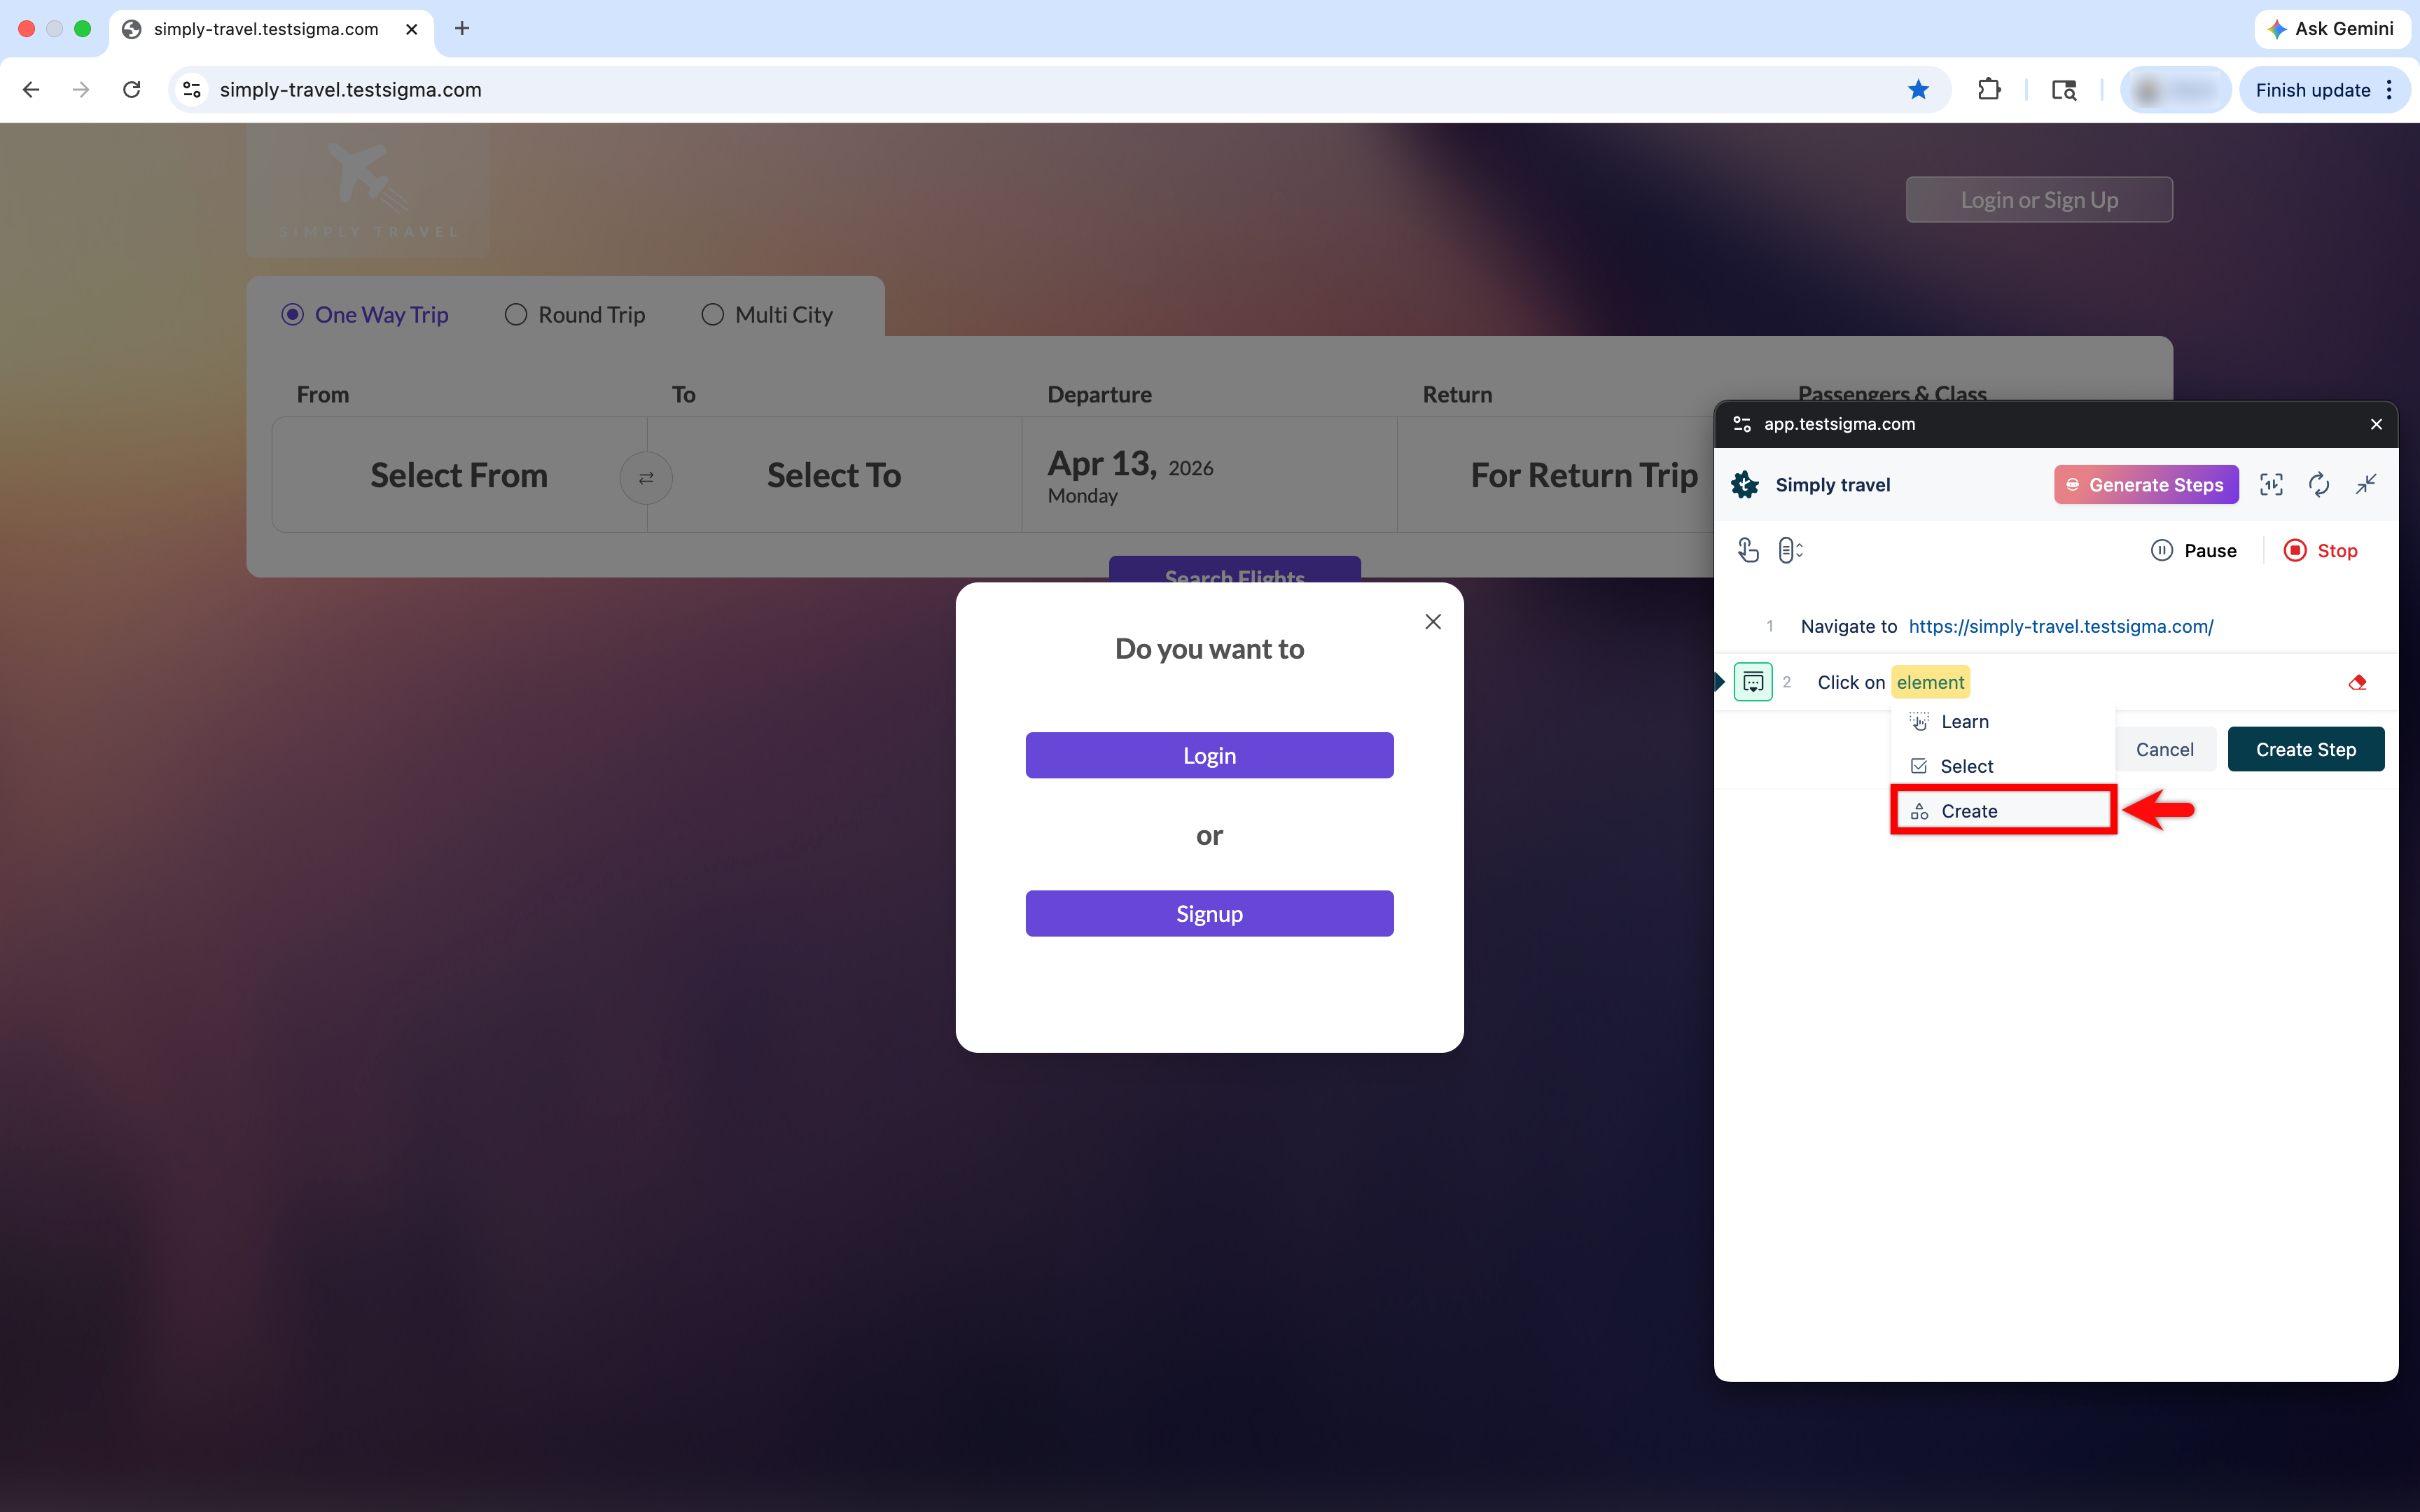The image size is (2420, 1512).
Task: Reload the simply-travel page
Action: pos(131,90)
